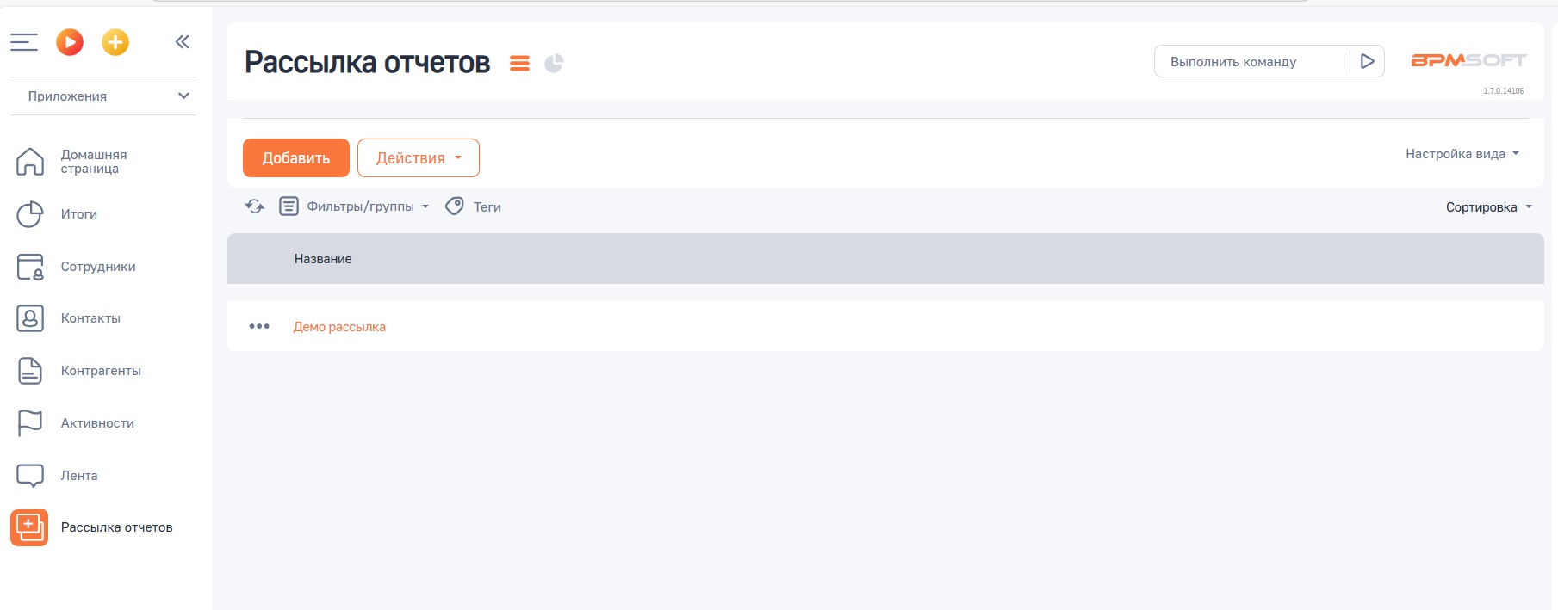Collapse the left sidebar panel

(x=182, y=41)
